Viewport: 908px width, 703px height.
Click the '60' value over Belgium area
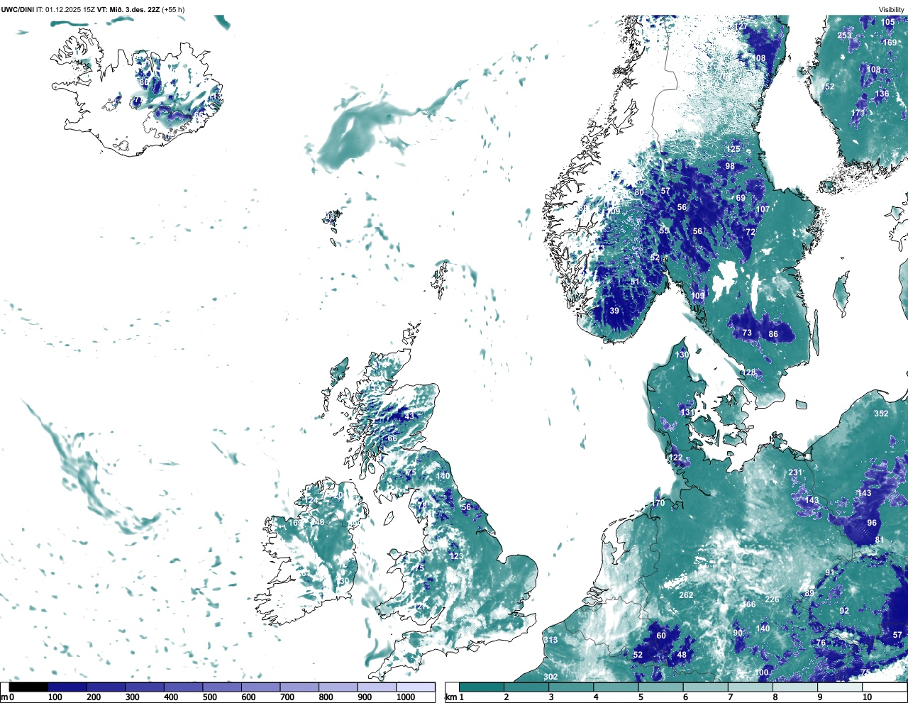[661, 636]
